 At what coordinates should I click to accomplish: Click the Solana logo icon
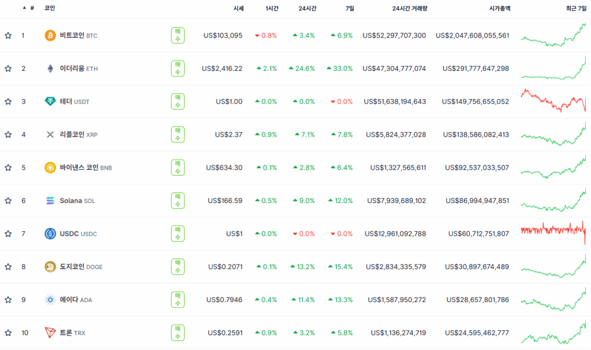(x=50, y=201)
